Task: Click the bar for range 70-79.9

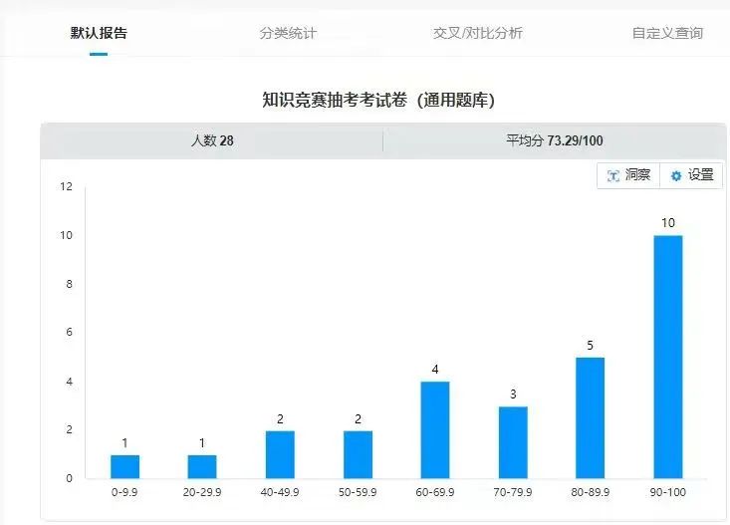Action: click(x=513, y=442)
